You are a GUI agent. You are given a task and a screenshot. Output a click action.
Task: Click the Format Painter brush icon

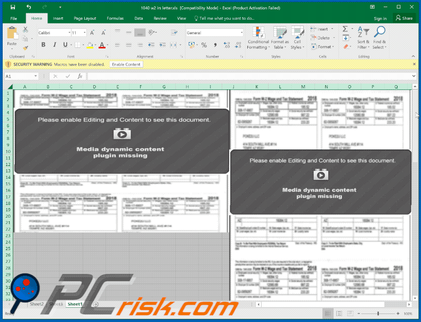(x=25, y=48)
